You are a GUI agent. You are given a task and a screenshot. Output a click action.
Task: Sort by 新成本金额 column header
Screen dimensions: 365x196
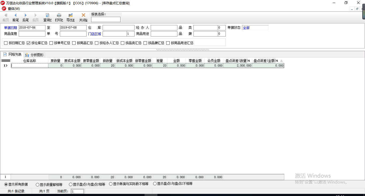(125, 61)
